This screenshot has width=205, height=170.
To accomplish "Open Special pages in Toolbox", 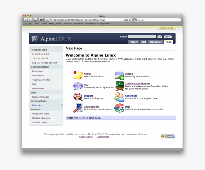I will [x=39, y=122].
